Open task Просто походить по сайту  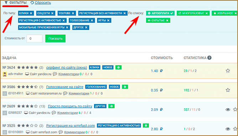click(70, 106)
